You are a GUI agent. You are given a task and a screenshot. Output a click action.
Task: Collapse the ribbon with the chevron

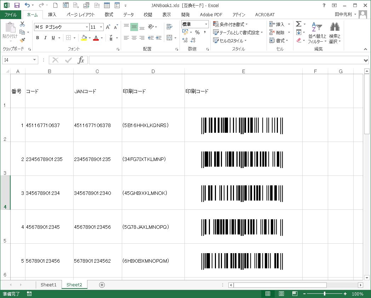pos(366,49)
